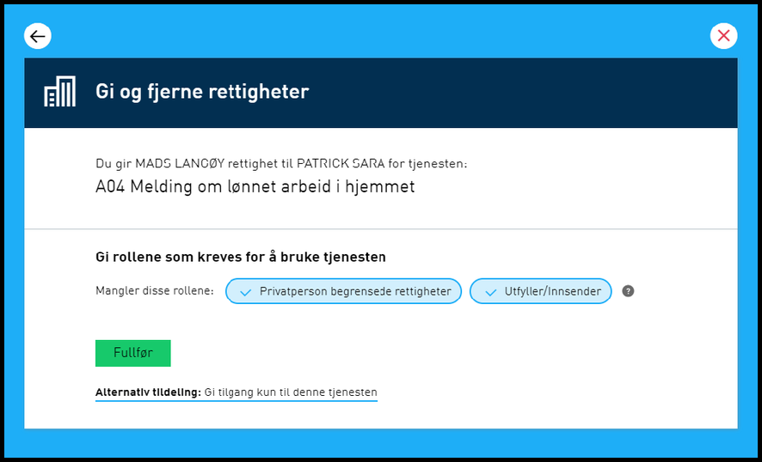The width and height of the screenshot is (762, 462).
Task: Toggle Privatperson begrensede rettigheter role
Action: coord(343,291)
